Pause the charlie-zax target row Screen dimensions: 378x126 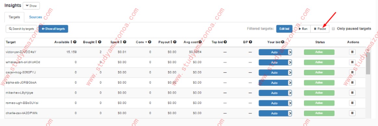tap(352, 113)
